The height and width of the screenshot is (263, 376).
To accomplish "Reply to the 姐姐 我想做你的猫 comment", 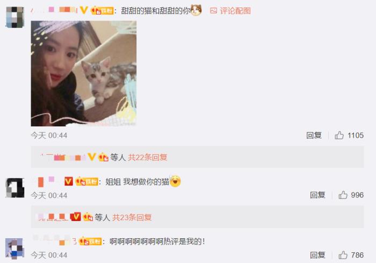I will pos(317,195).
